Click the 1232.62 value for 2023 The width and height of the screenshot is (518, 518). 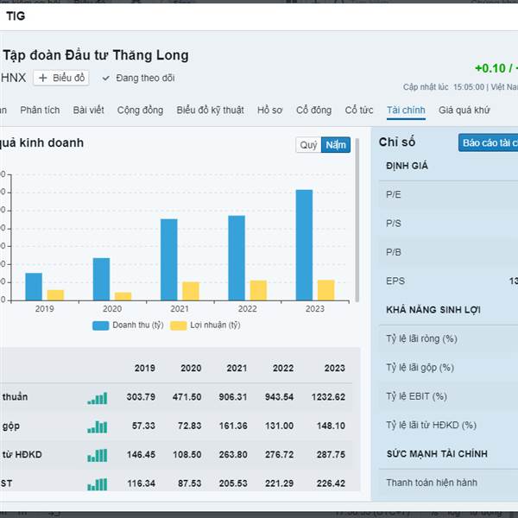[328, 397]
